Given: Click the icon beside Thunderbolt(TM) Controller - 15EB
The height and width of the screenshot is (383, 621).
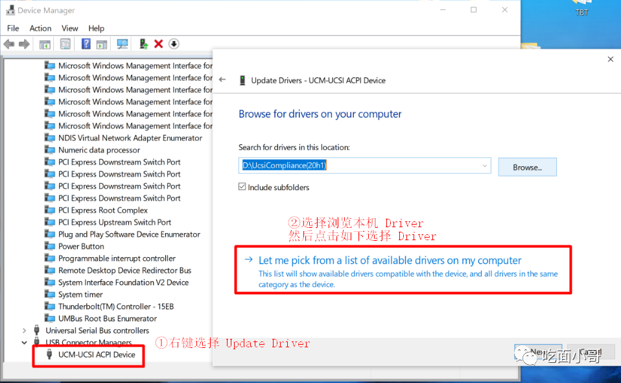Looking at the screenshot, I should coord(49,306).
